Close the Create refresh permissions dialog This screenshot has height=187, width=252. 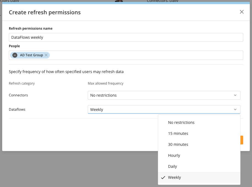coord(242,12)
